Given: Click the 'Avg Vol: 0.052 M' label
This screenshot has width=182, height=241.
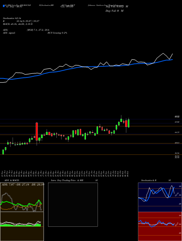Looking at the screenshot, I should point(117,7).
